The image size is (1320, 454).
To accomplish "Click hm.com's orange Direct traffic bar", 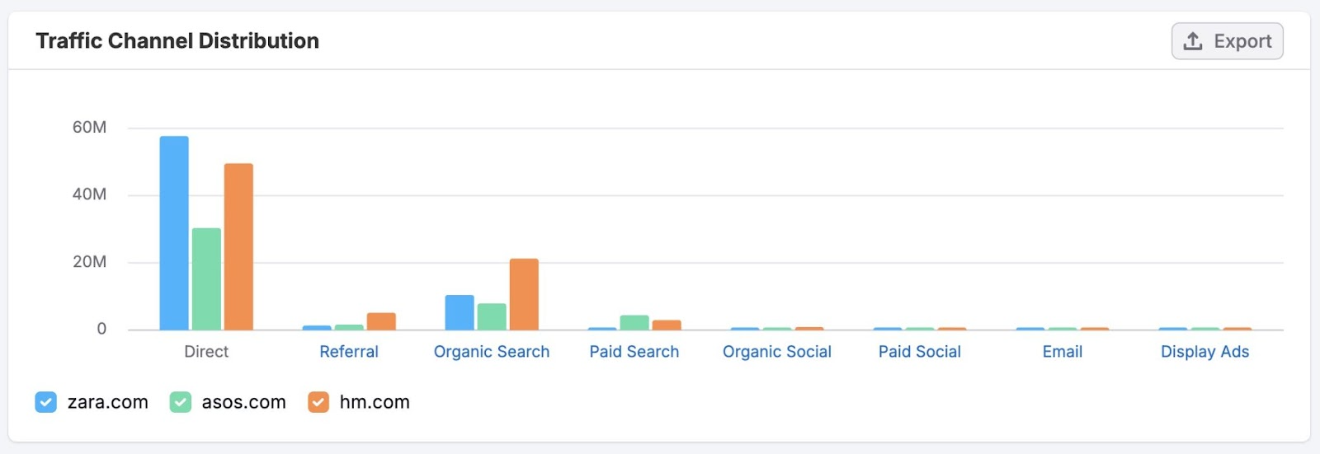I will coord(238,247).
